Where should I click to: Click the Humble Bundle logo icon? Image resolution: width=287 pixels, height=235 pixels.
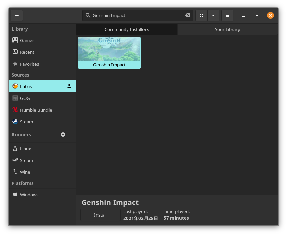[x=15, y=110]
